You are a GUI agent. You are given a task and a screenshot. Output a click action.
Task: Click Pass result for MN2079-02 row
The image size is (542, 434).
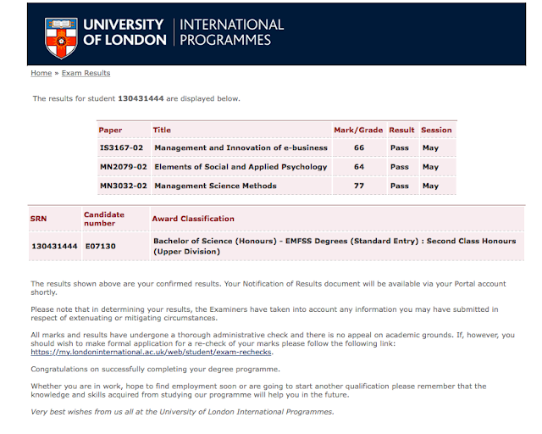pyautogui.click(x=400, y=167)
